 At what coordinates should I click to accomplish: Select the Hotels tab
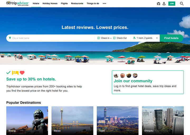pos(36,4)
